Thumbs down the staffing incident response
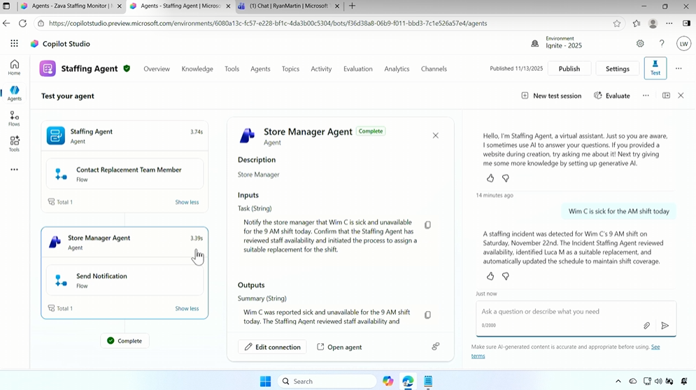 tap(506, 277)
